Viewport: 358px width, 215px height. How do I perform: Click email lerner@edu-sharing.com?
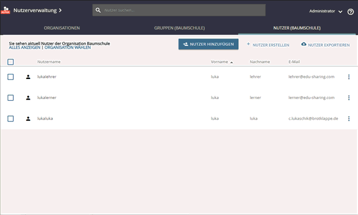coord(311,97)
